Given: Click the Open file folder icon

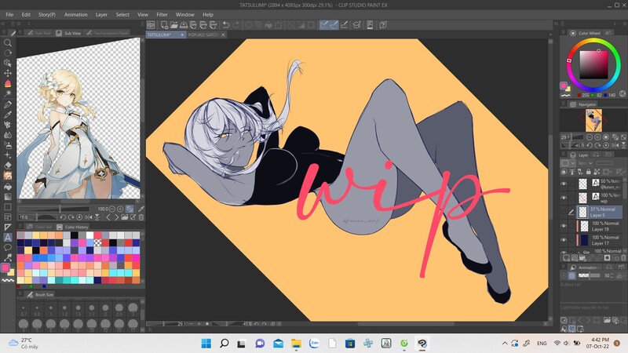Looking at the screenshot, I should (173, 25).
